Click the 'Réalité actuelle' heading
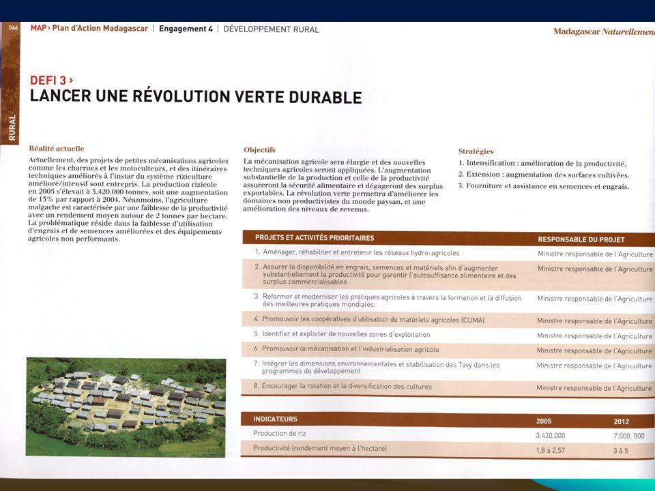655x491 pixels. coord(57,148)
